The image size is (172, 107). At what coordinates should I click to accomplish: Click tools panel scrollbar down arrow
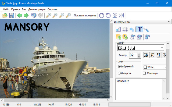click(168, 98)
